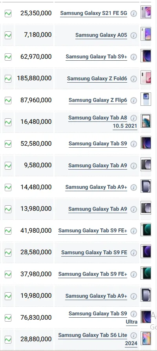This screenshot has height=351, width=157.
Task: Open price chart icon for Galaxy S21 FE 5G
Action: point(8,13)
